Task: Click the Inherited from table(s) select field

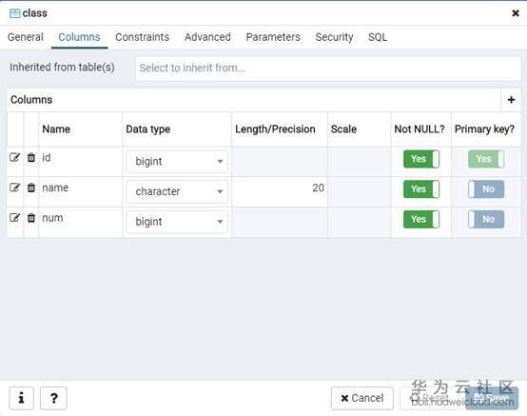Action: [x=327, y=69]
